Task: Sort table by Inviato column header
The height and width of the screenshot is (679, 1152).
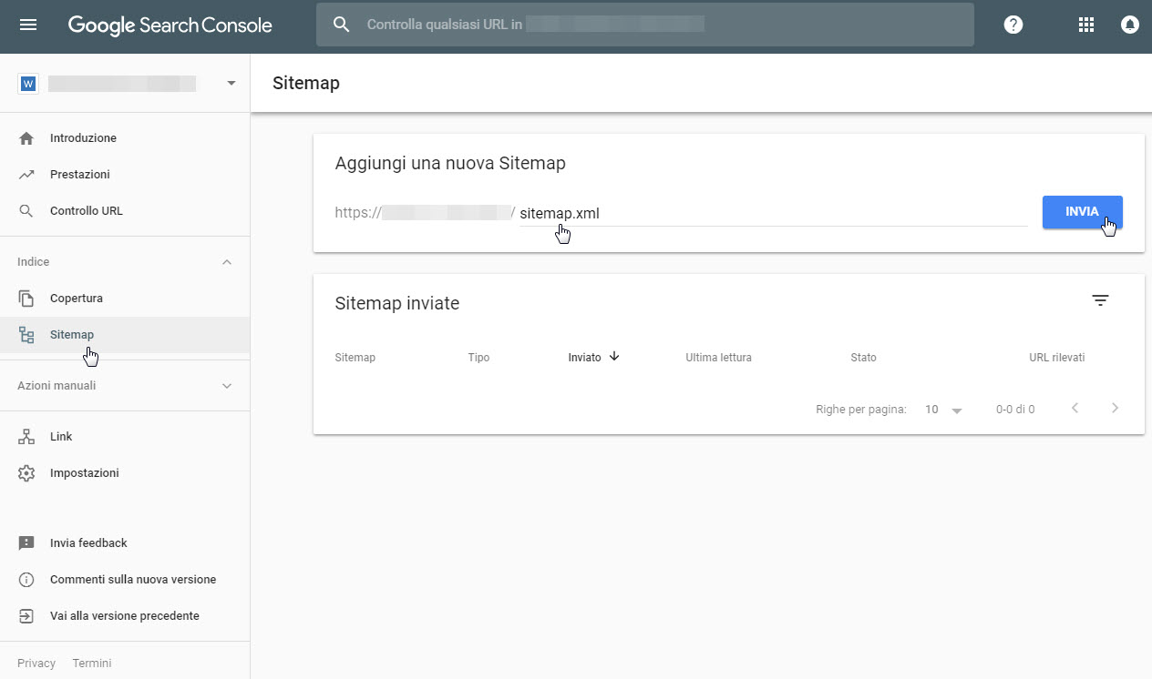Action: tap(584, 358)
